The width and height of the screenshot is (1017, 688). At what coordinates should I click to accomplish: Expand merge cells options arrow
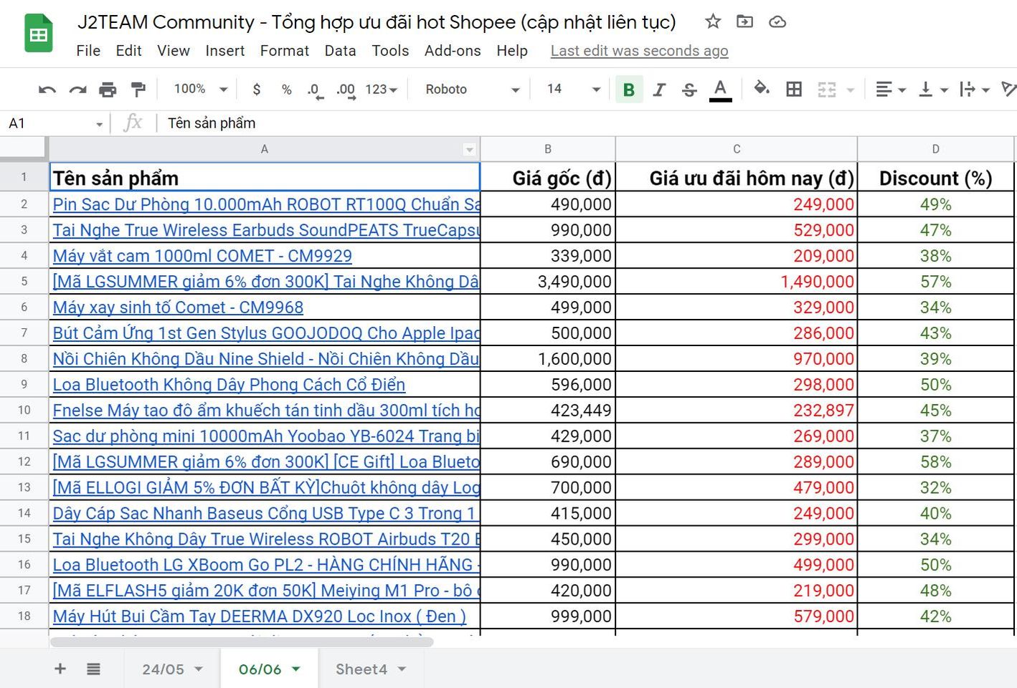(851, 90)
